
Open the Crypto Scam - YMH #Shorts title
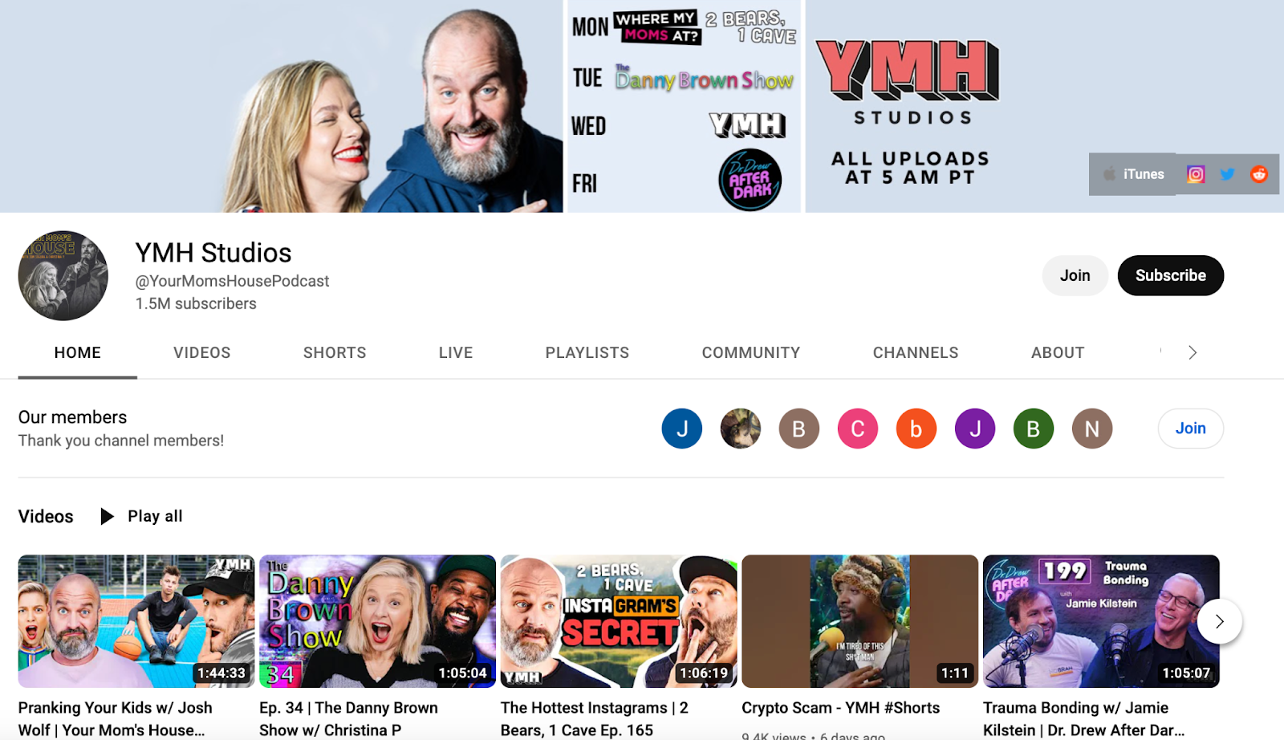841,708
